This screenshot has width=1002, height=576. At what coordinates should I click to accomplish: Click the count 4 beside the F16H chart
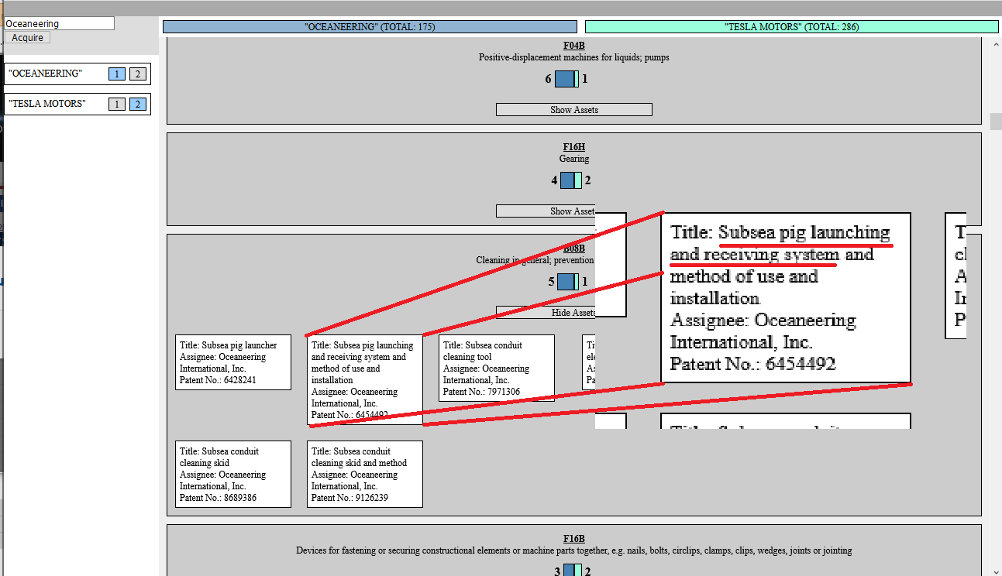pyautogui.click(x=554, y=180)
